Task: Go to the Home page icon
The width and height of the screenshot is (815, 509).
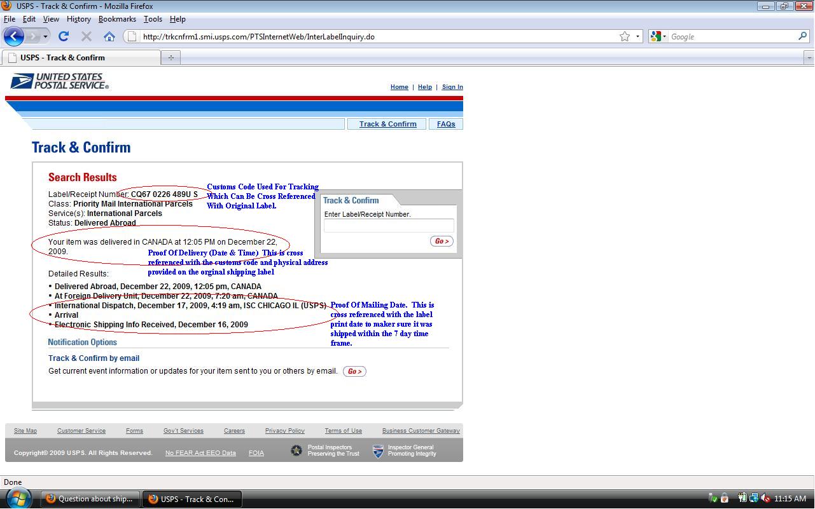Action: (109, 36)
